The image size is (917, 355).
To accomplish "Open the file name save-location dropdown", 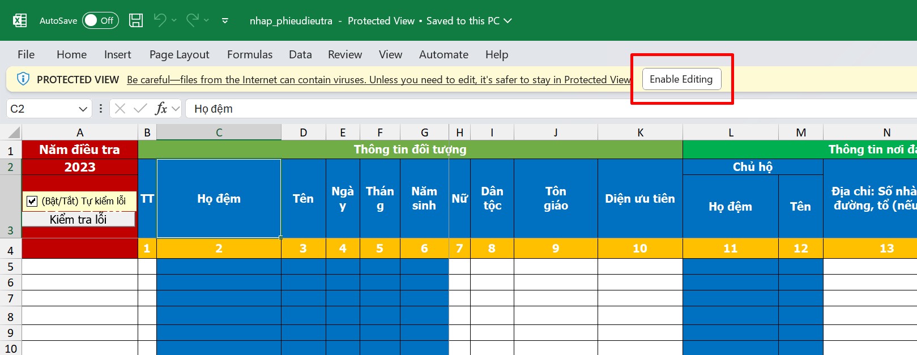I will (x=507, y=21).
